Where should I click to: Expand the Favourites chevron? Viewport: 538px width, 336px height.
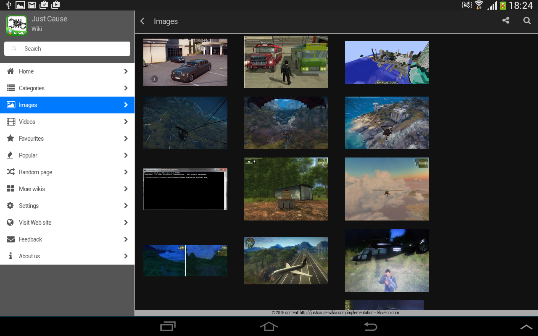click(126, 139)
